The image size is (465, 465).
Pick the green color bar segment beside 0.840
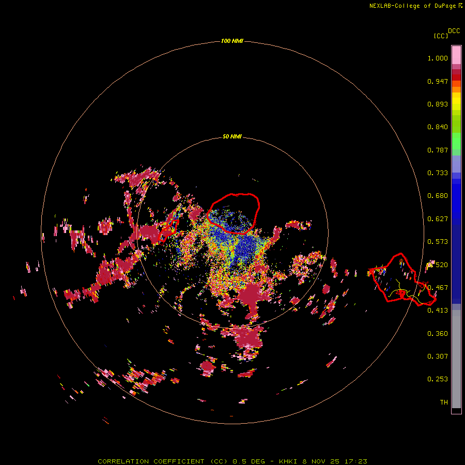tap(456, 123)
